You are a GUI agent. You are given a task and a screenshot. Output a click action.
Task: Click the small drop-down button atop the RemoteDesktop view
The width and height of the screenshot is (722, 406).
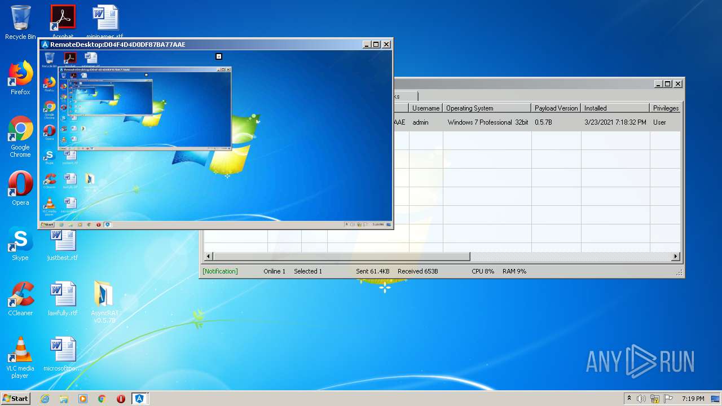click(x=219, y=56)
